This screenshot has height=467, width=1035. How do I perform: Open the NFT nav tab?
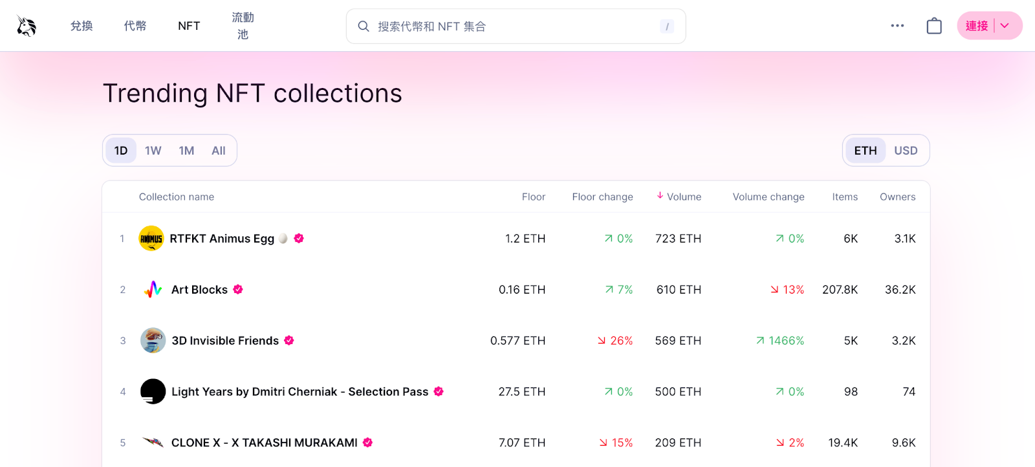tap(189, 26)
